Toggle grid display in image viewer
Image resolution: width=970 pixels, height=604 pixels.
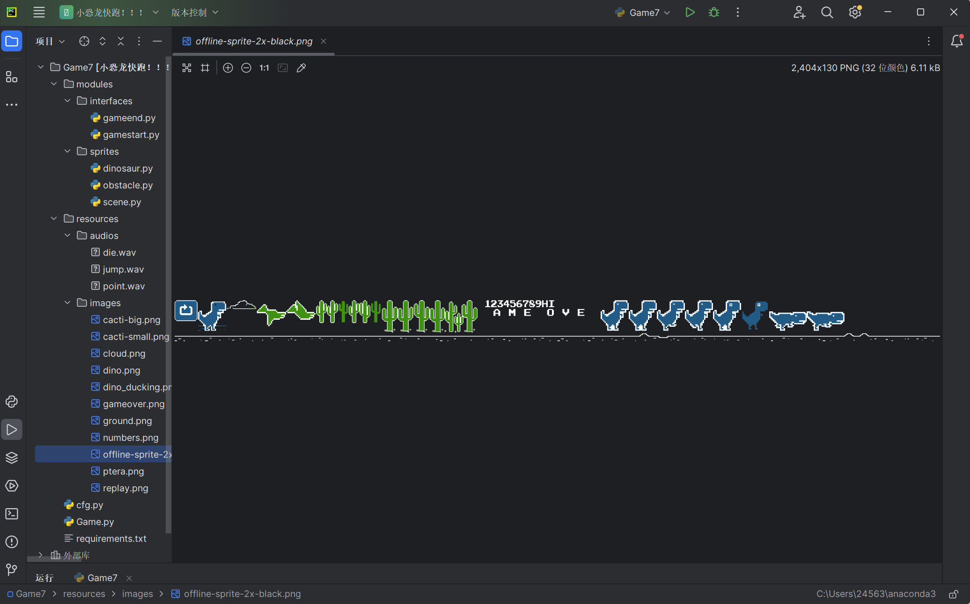pos(205,68)
